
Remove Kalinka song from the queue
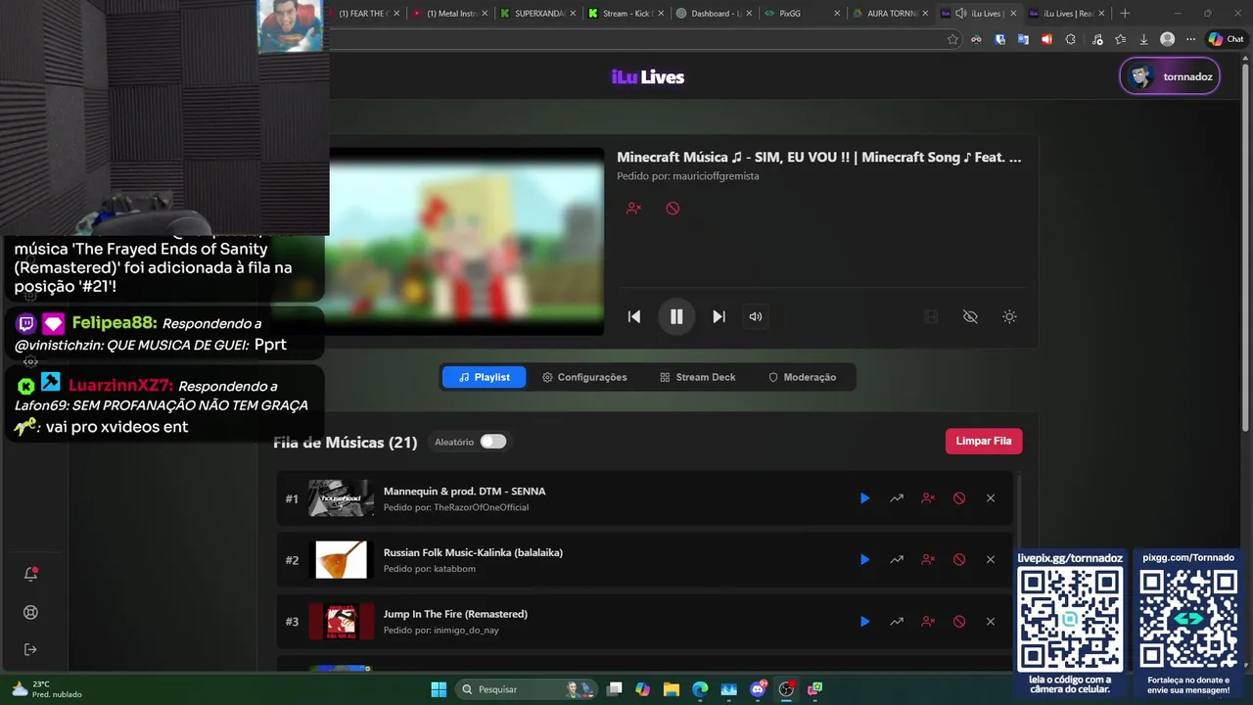pyautogui.click(x=991, y=560)
